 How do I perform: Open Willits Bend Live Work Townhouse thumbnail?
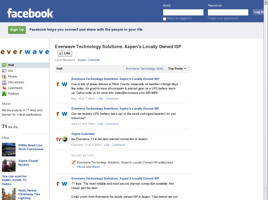[x=8, y=149]
